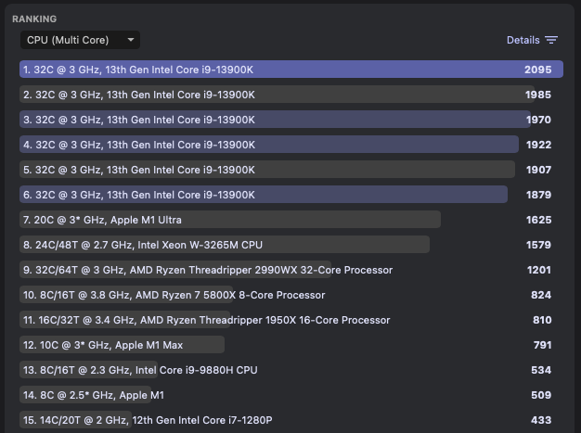581x433 pixels.
Task: Select rank 5 i9-13900K row scoring 1907
Action: click(x=291, y=170)
